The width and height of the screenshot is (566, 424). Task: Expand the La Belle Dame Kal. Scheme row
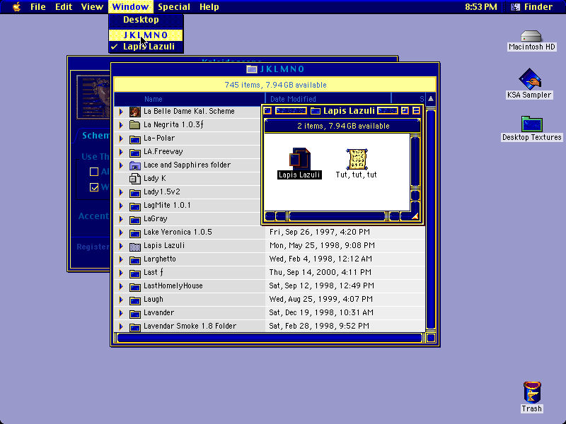coord(121,112)
